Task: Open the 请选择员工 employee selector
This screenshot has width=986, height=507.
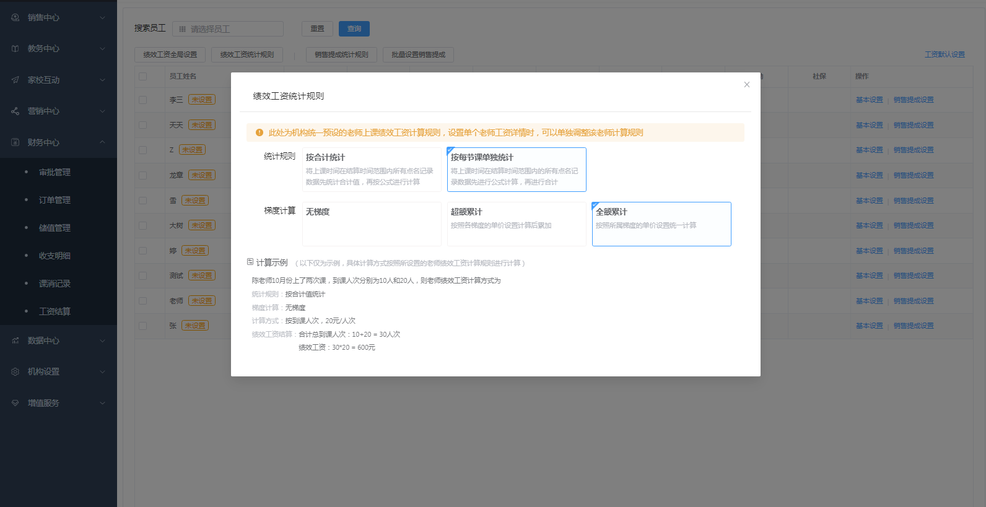Action: click(228, 29)
